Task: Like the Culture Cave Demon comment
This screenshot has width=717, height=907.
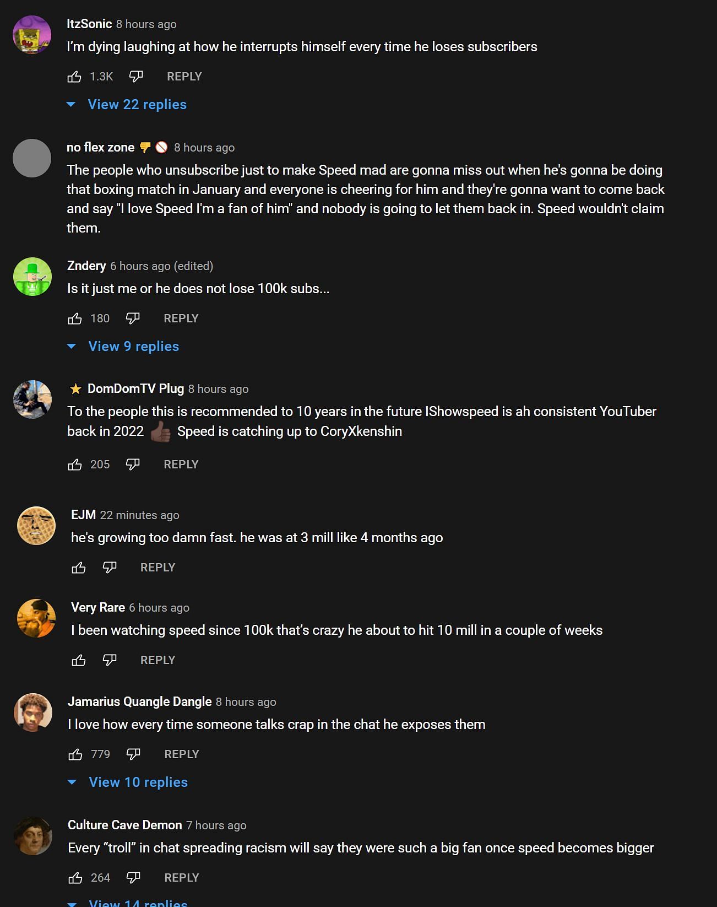Action: (x=75, y=878)
